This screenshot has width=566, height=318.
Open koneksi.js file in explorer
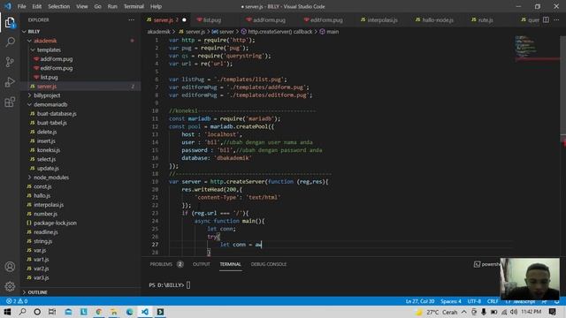[49, 150]
